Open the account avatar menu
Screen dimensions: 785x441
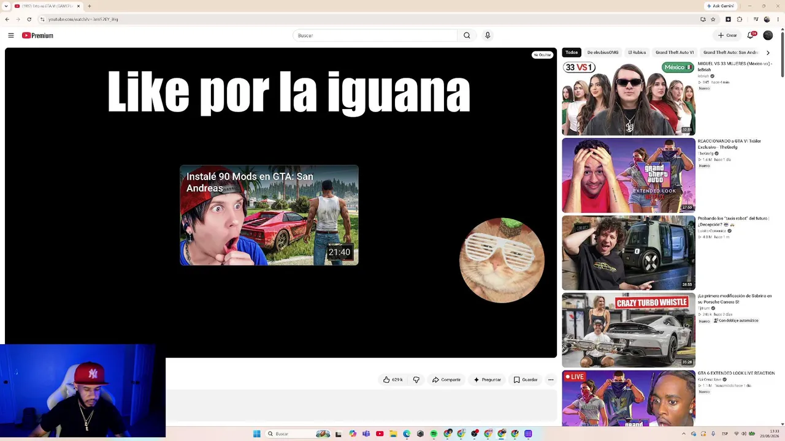click(x=768, y=36)
